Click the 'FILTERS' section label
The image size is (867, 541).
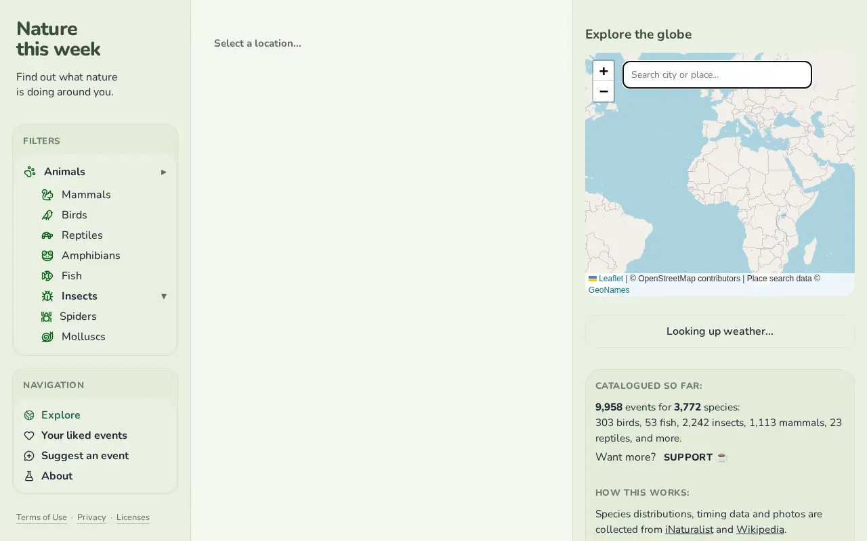pos(41,141)
